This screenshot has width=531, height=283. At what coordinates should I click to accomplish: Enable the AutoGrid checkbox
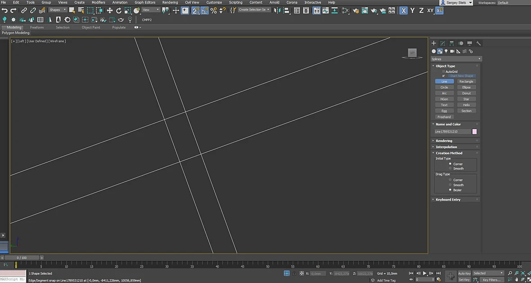point(444,72)
